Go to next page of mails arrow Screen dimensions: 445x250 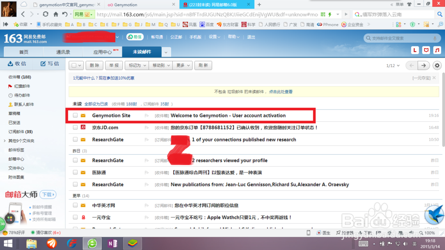424,65
